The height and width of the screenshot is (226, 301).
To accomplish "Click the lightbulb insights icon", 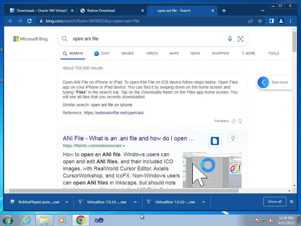I will pos(233,138).
